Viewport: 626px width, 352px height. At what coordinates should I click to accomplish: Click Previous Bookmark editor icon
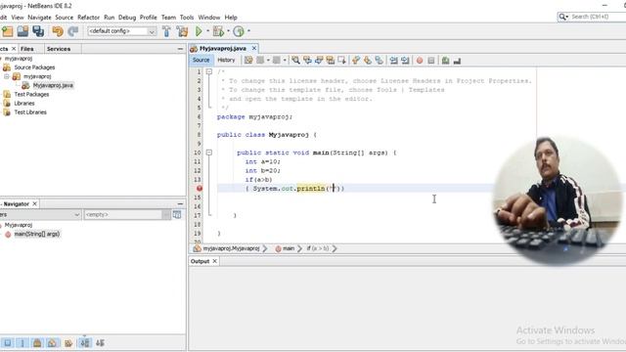coord(356,61)
